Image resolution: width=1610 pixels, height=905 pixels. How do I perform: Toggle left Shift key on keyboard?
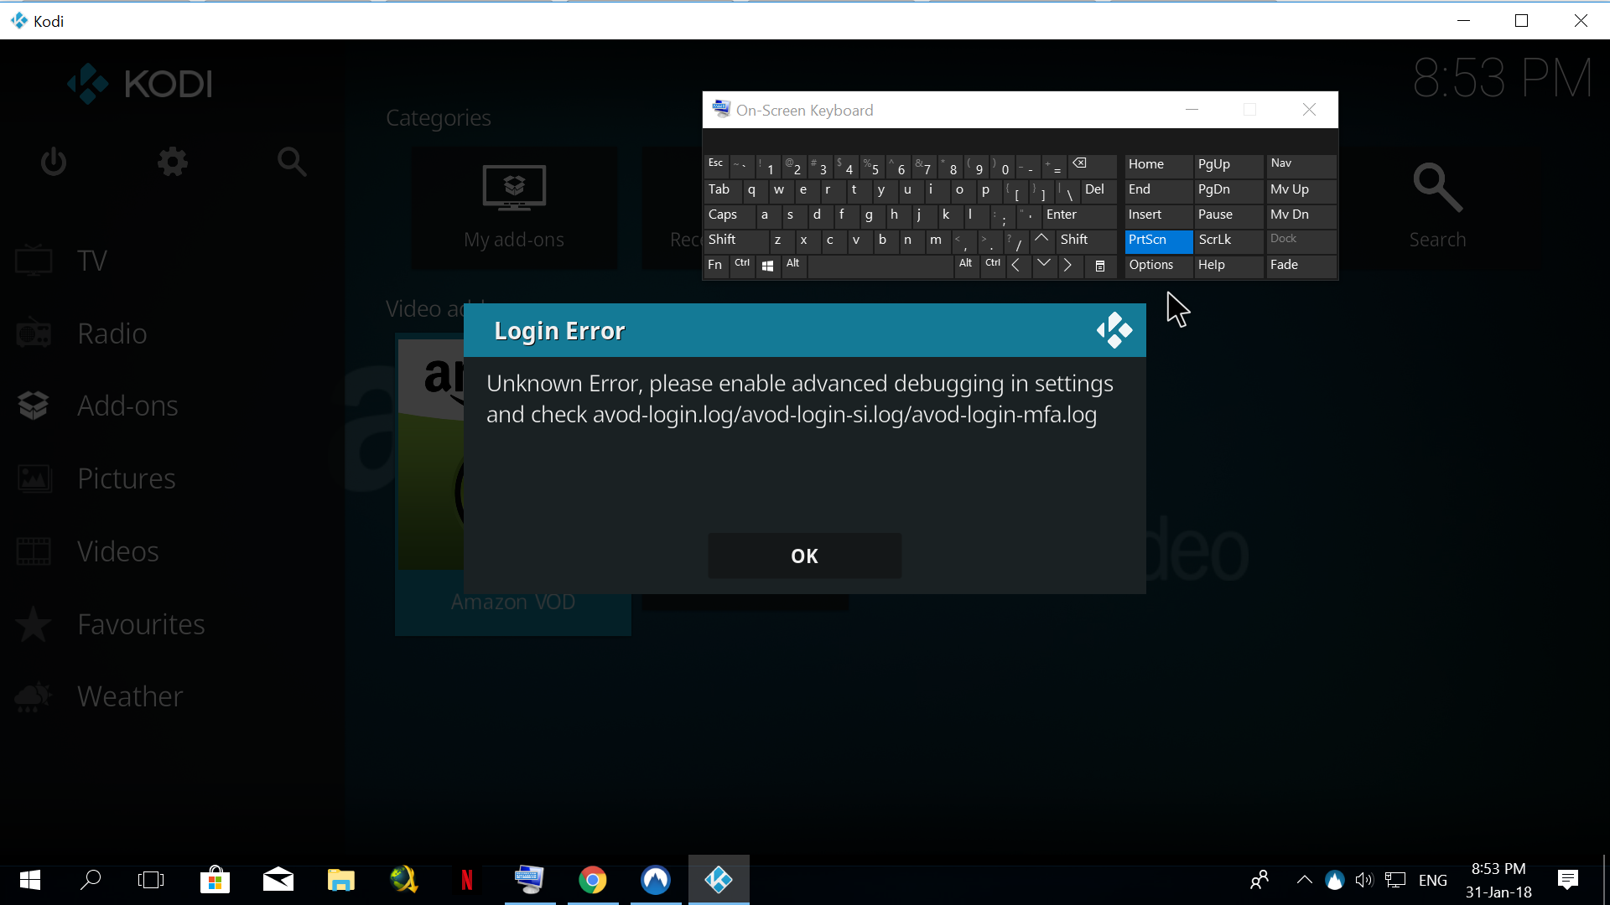(735, 240)
